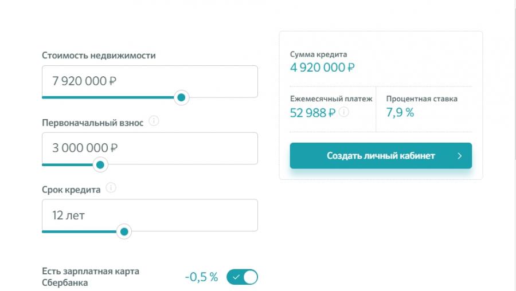516x291 pixels.
Task: Click the Создать личный кабинет button text
Action: pyautogui.click(x=381, y=156)
